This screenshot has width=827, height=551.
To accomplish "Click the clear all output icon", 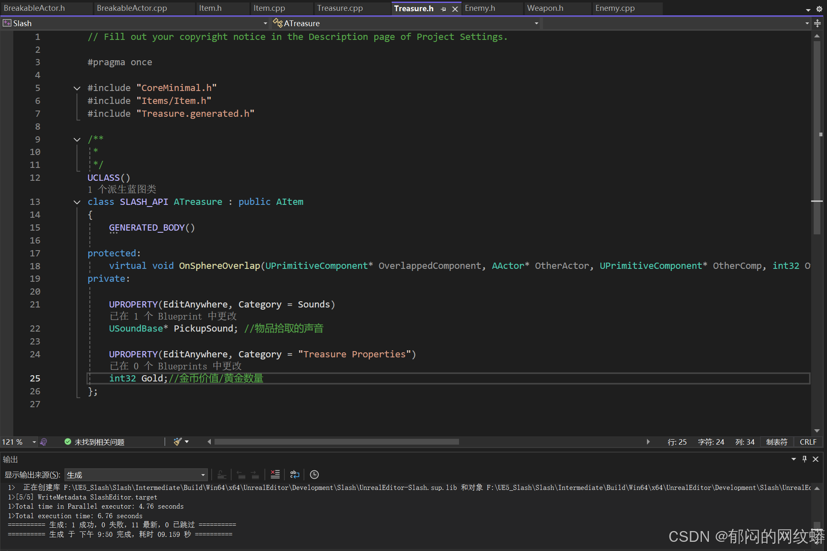I will 275,475.
